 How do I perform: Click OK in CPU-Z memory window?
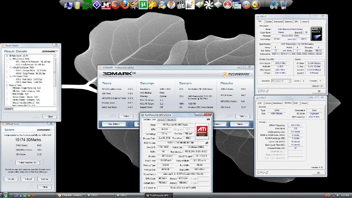click(318, 173)
